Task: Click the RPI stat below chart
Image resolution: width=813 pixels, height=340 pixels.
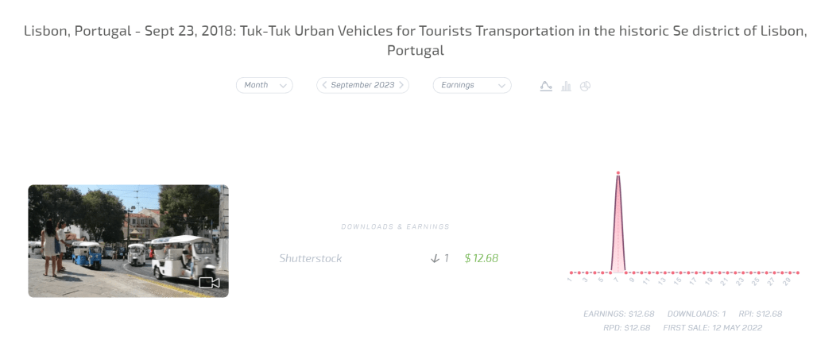Action: click(x=759, y=314)
